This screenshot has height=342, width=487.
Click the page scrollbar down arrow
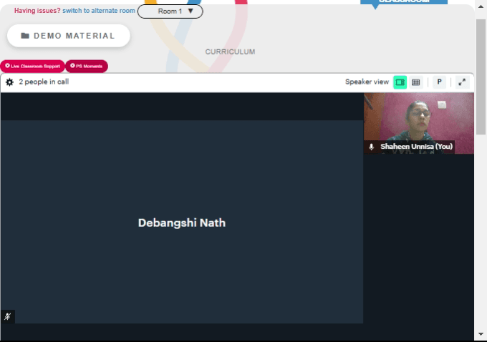[x=481, y=334]
